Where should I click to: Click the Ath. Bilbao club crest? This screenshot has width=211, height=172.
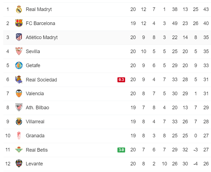pyautogui.click(x=19, y=108)
